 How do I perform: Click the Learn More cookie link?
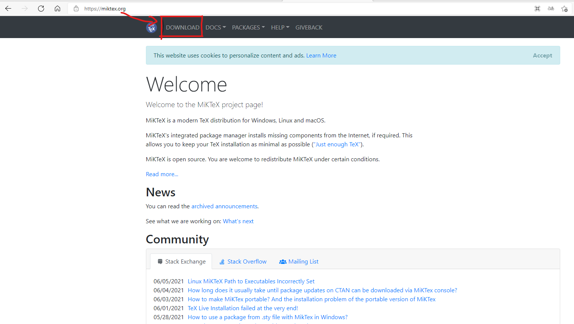(321, 56)
